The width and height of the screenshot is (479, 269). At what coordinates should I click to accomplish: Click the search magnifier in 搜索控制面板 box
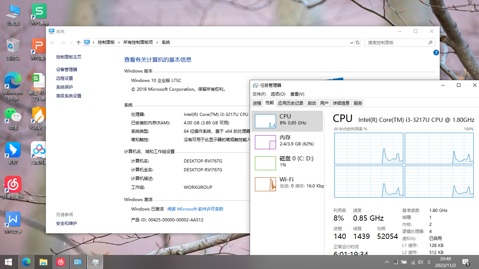[x=430, y=42]
